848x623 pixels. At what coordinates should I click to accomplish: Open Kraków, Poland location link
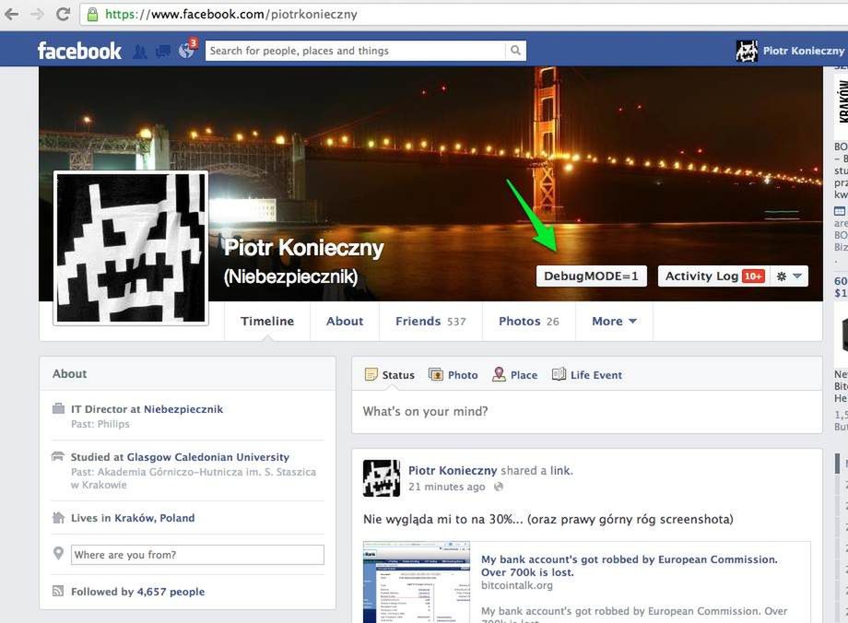[154, 518]
